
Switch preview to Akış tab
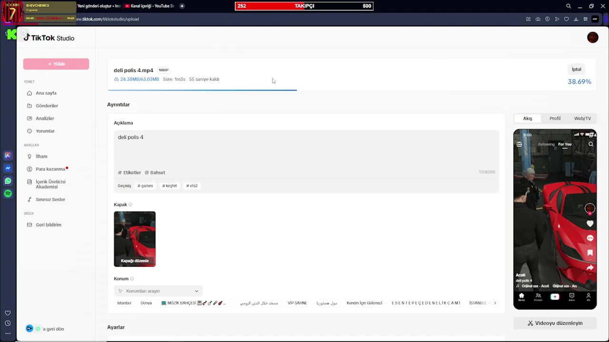(x=528, y=118)
